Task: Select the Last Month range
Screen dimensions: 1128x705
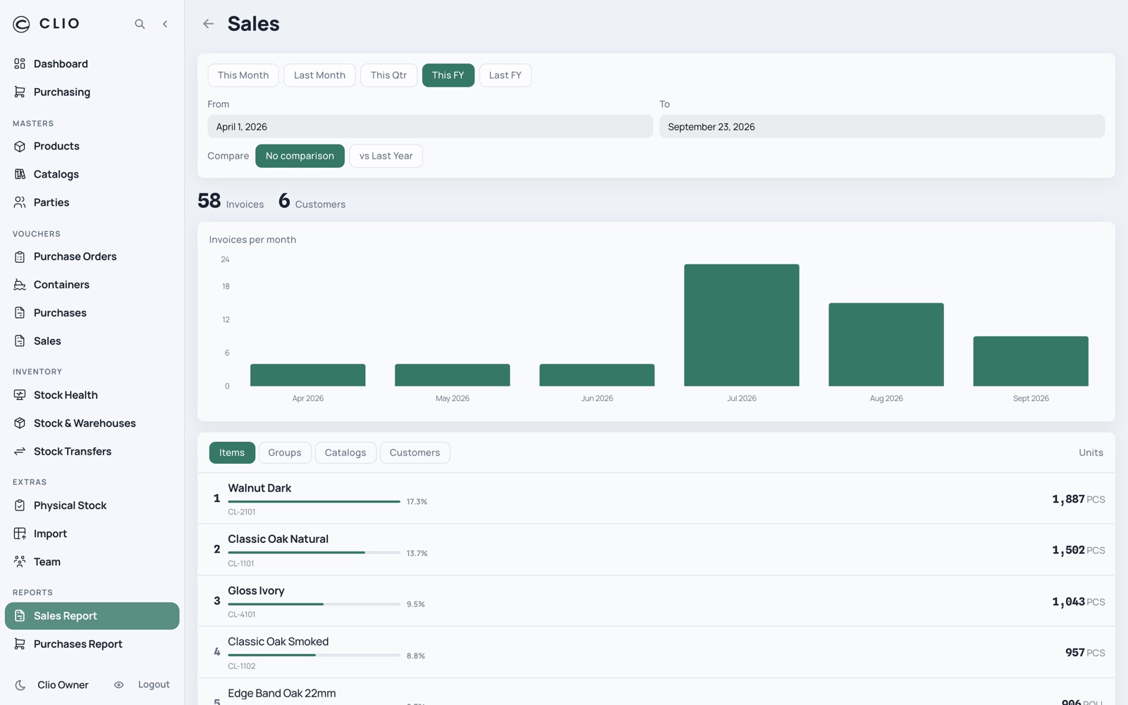Action: 319,75
